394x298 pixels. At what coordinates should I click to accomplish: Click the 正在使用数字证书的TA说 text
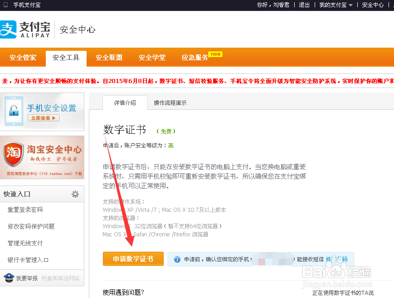pyautogui.click(x=343, y=293)
